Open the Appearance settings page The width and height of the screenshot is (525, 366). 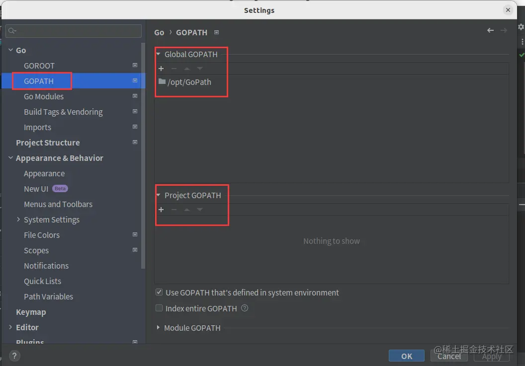[44, 173]
